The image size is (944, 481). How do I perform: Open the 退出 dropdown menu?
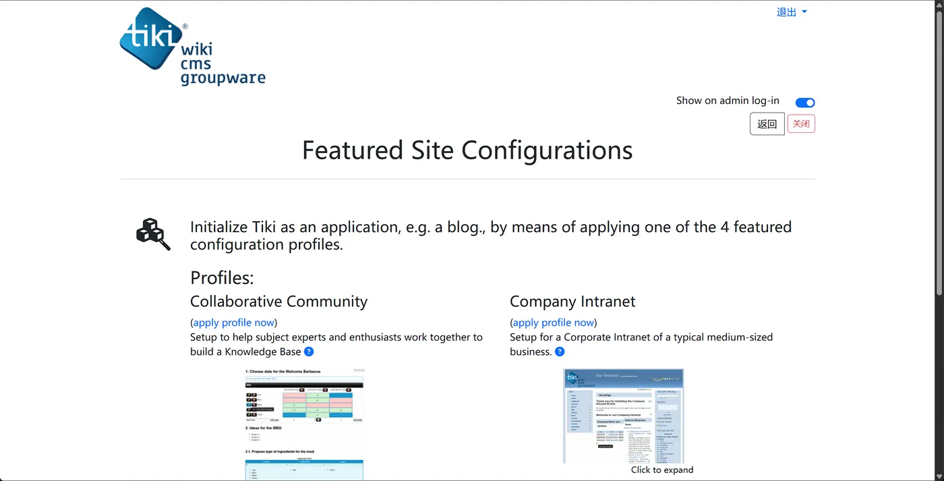click(x=792, y=12)
